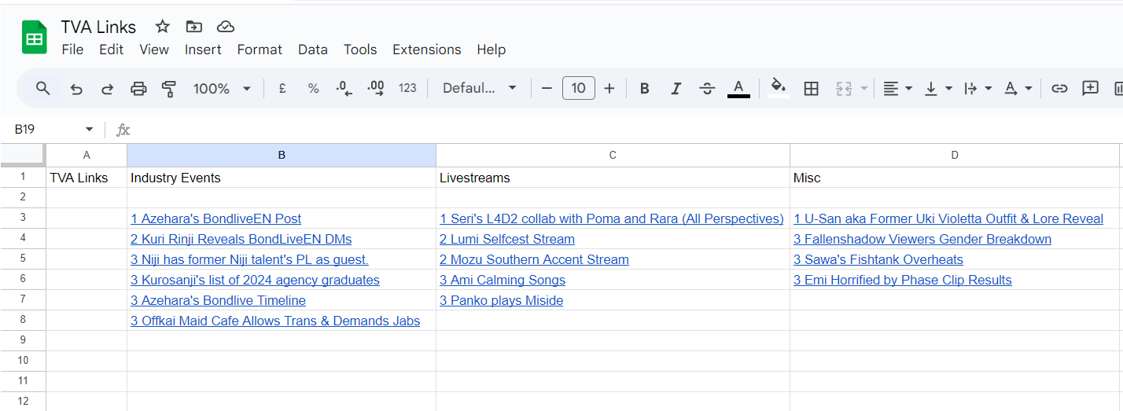Open the Edit menu

click(x=111, y=50)
